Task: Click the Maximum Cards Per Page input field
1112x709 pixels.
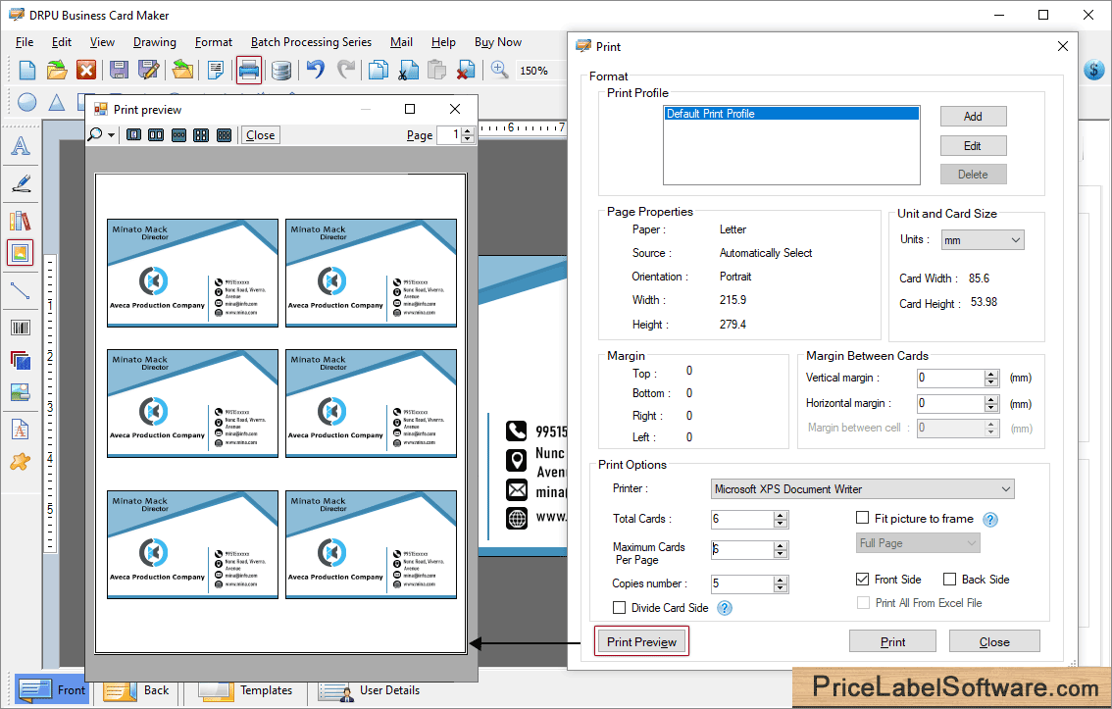Action: point(742,549)
